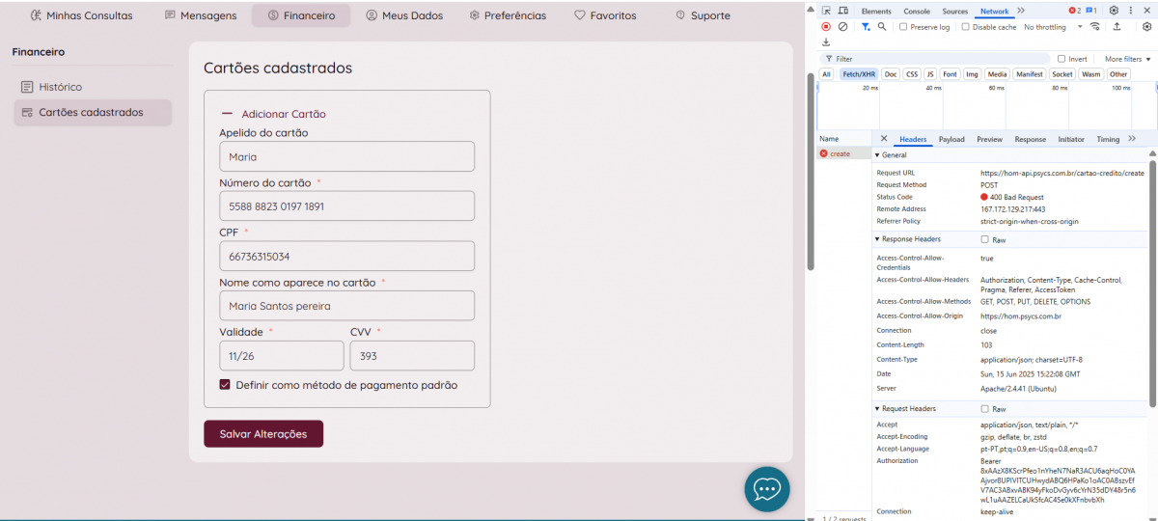Enable the Preserve log checkbox
The height and width of the screenshot is (521, 1158).
click(x=903, y=27)
